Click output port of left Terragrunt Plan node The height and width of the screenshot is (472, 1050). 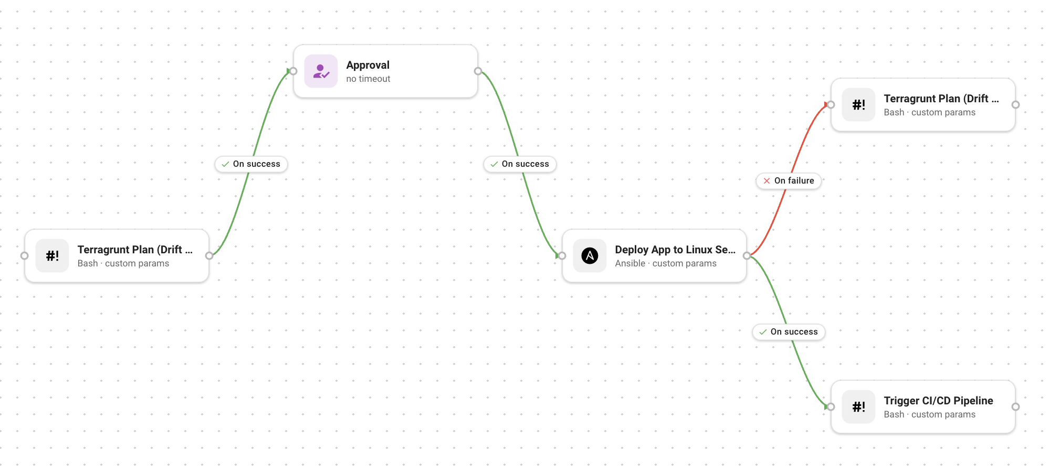[209, 256]
